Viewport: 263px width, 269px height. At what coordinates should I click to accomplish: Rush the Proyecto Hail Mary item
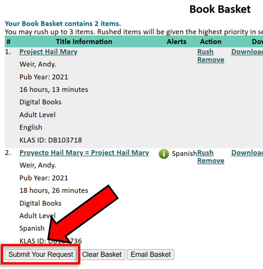tap(205, 153)
